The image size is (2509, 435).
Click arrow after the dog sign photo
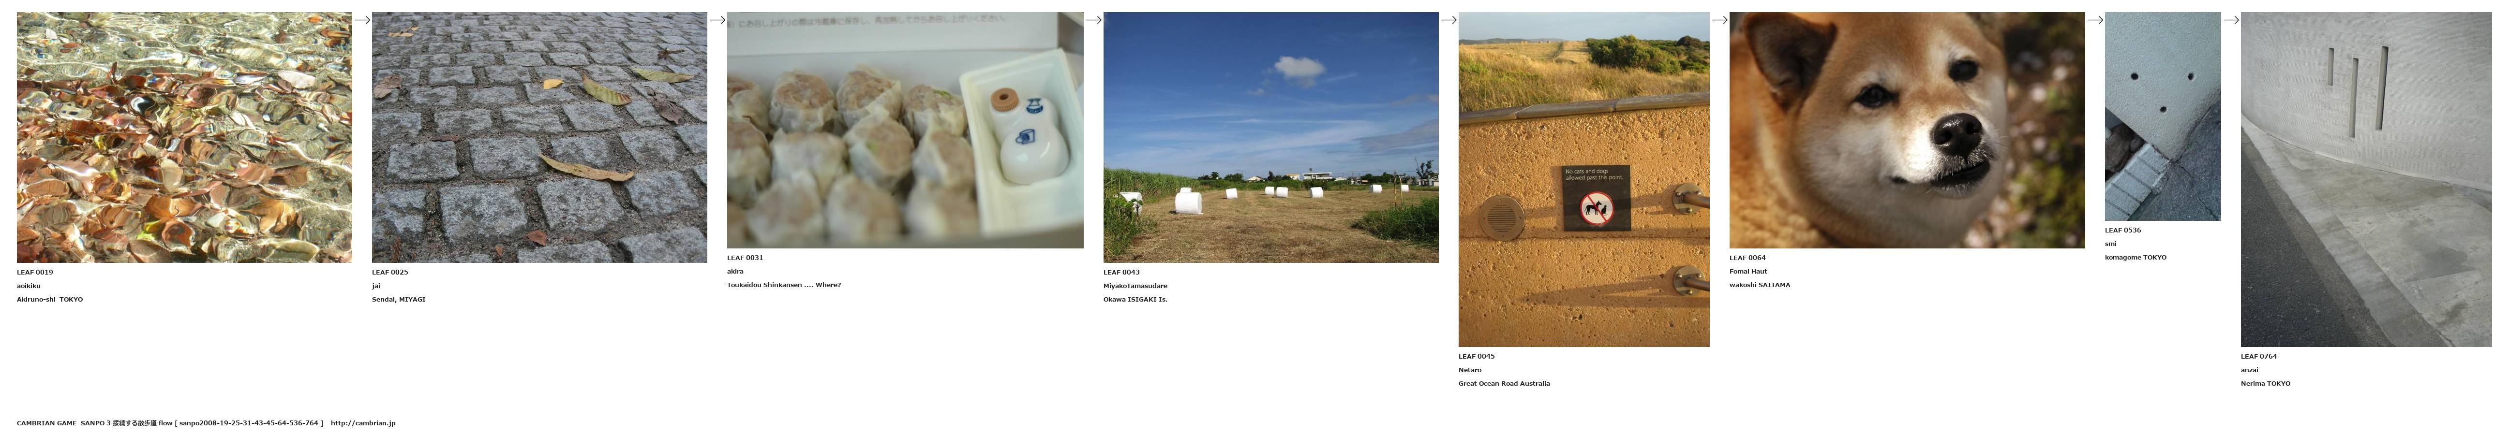point(1719,19)
